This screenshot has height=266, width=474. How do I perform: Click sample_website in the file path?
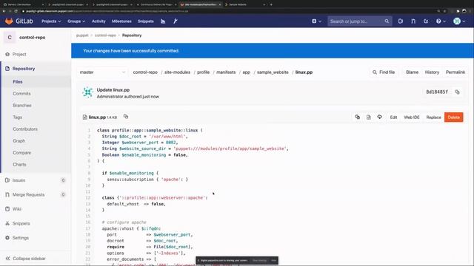(x=273, y=72)
